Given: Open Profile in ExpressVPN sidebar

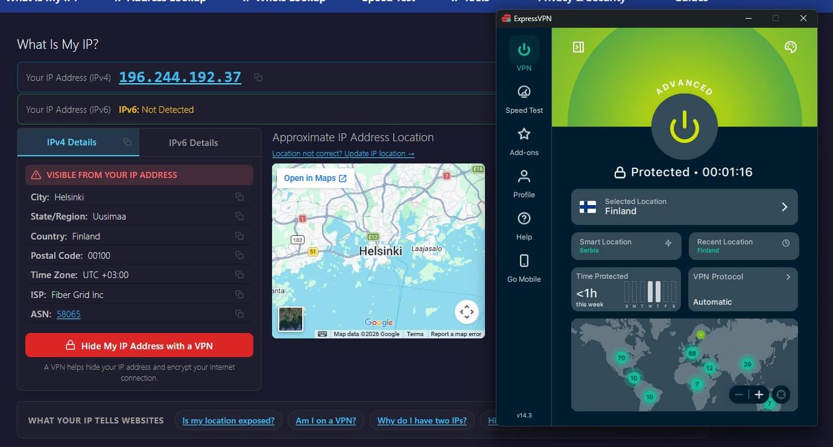Looking at the screenshot, I should pyautogui.click(x=524, y=184).
